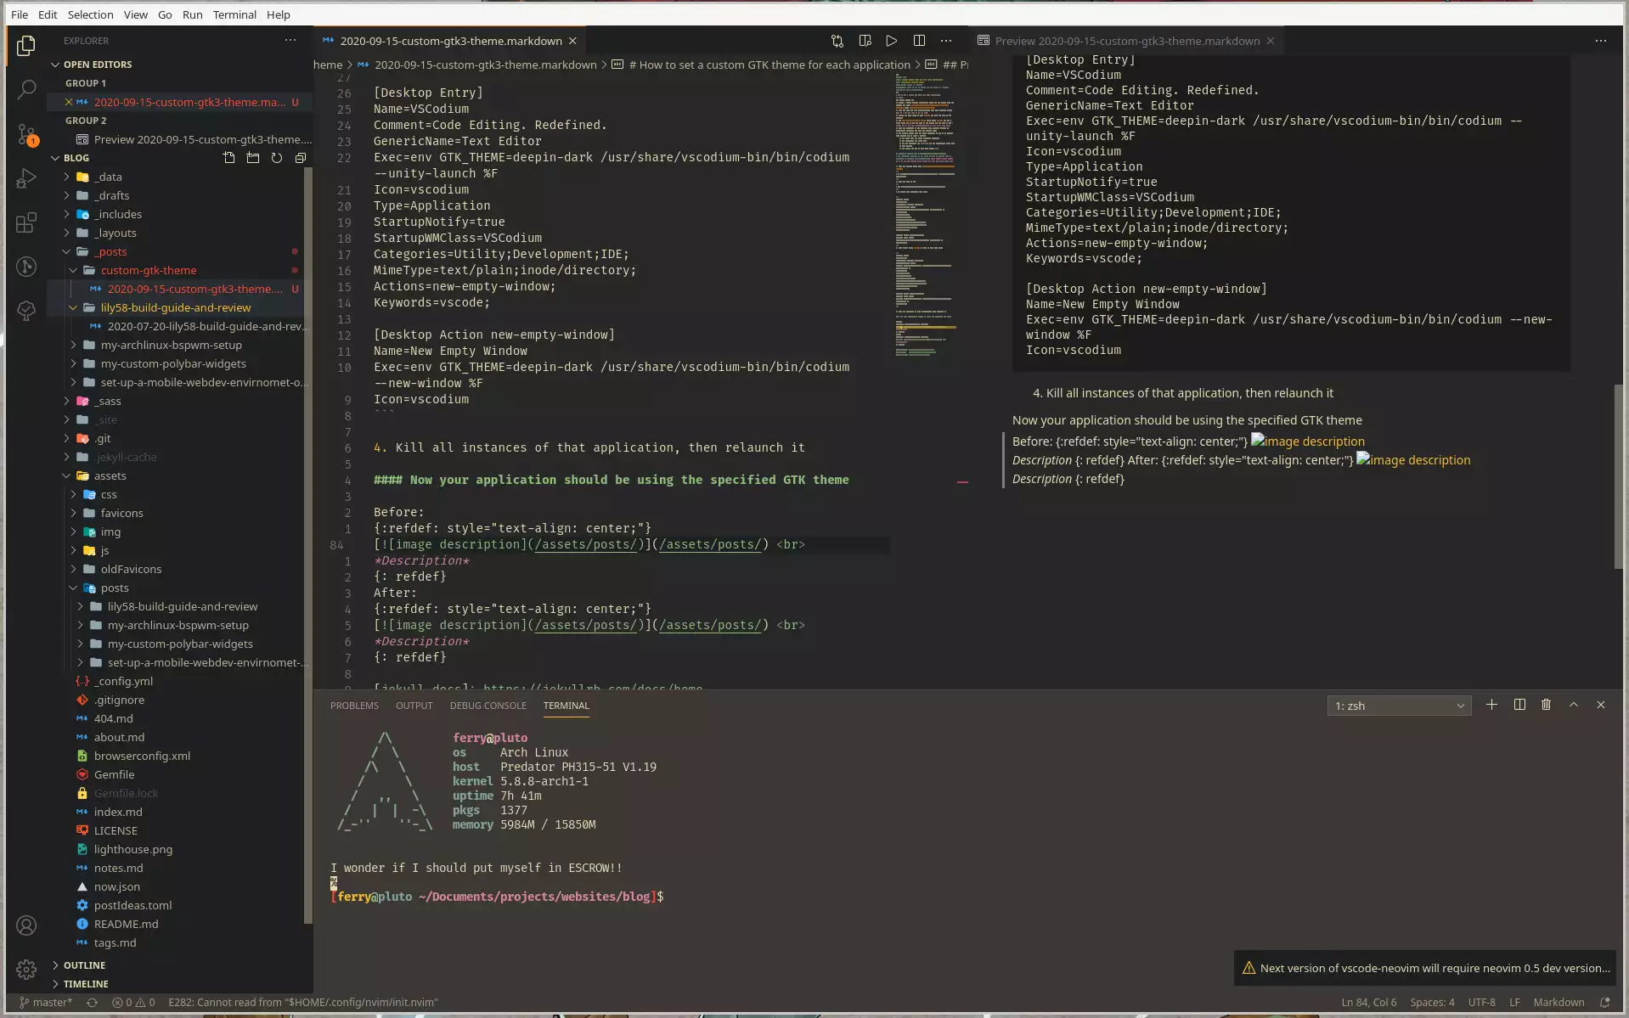Switch to the PROBLEMS panel tab
The image size is (1629, 1018).
click(x=354, y=706)
